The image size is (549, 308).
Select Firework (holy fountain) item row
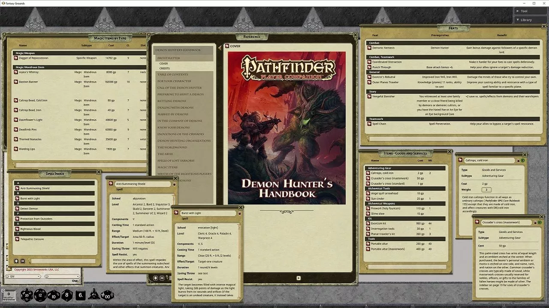point(405,208)
